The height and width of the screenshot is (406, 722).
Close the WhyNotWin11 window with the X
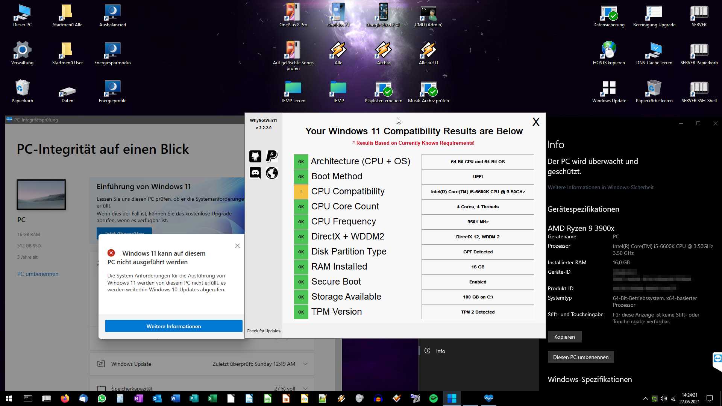coord(536,122)
